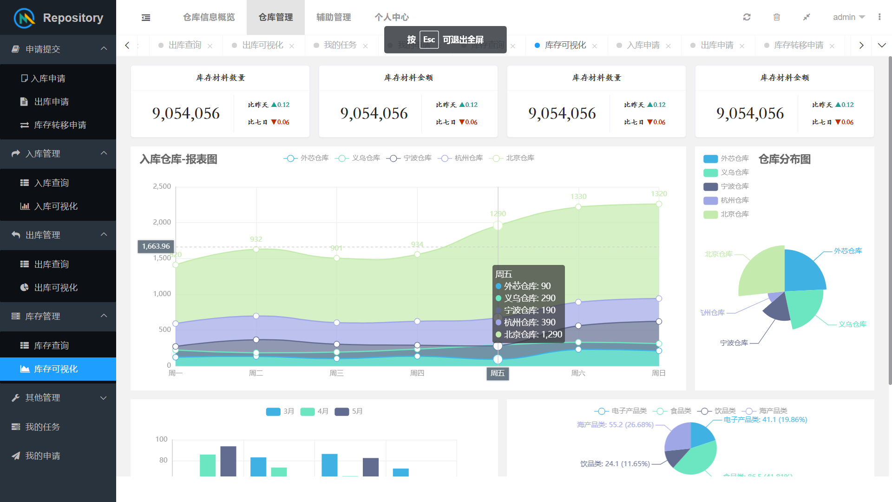
Task: Click the vertical three-dot more icon
Action: (x=879, y=17)
